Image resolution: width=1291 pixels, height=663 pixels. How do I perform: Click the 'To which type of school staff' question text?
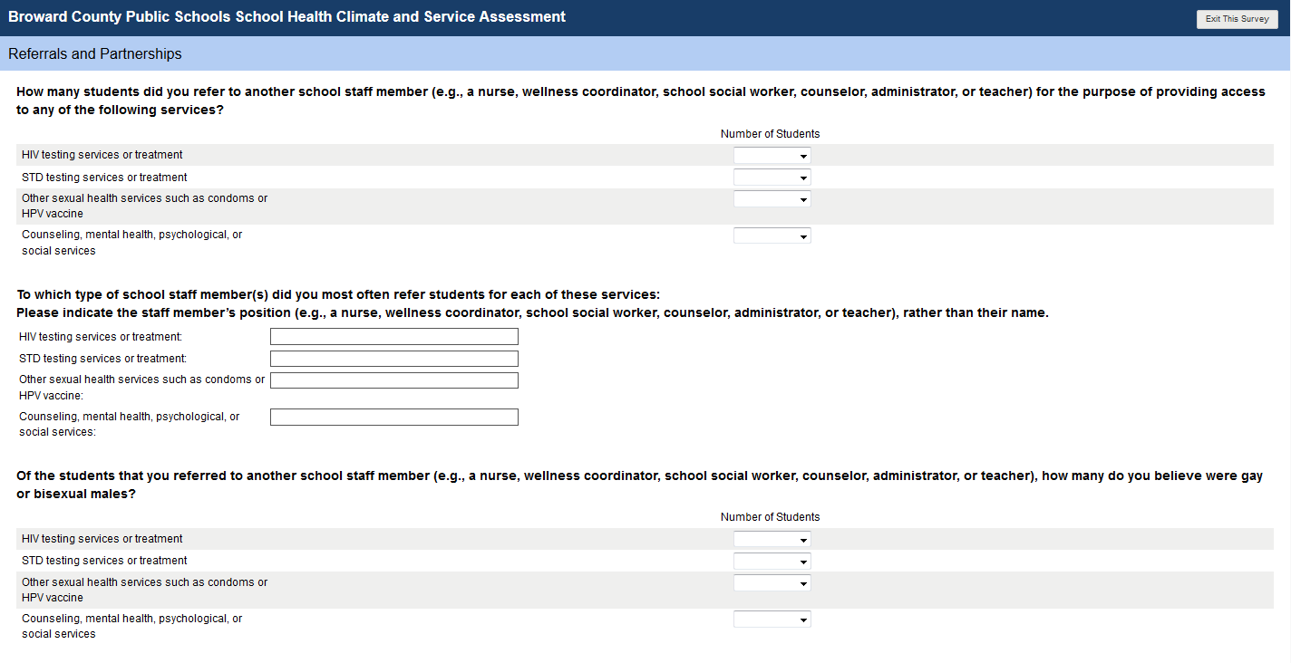[x=338, y=294]
